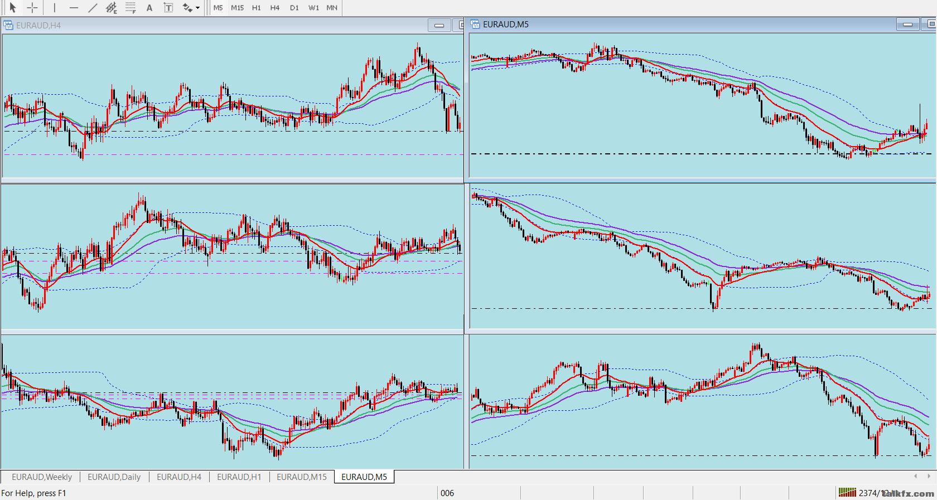Image resolution: width=937 pixels, height=500 pixels.
Task: Open the EURAUD,Weekly chart tab
Action: pos(42,477)
